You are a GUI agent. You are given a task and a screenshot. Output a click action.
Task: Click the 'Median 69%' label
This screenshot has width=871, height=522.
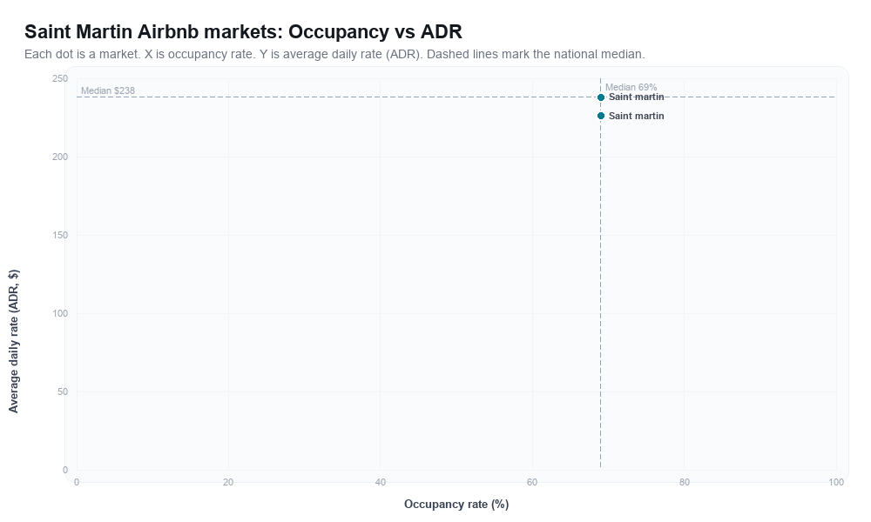[x=631, y=87]
